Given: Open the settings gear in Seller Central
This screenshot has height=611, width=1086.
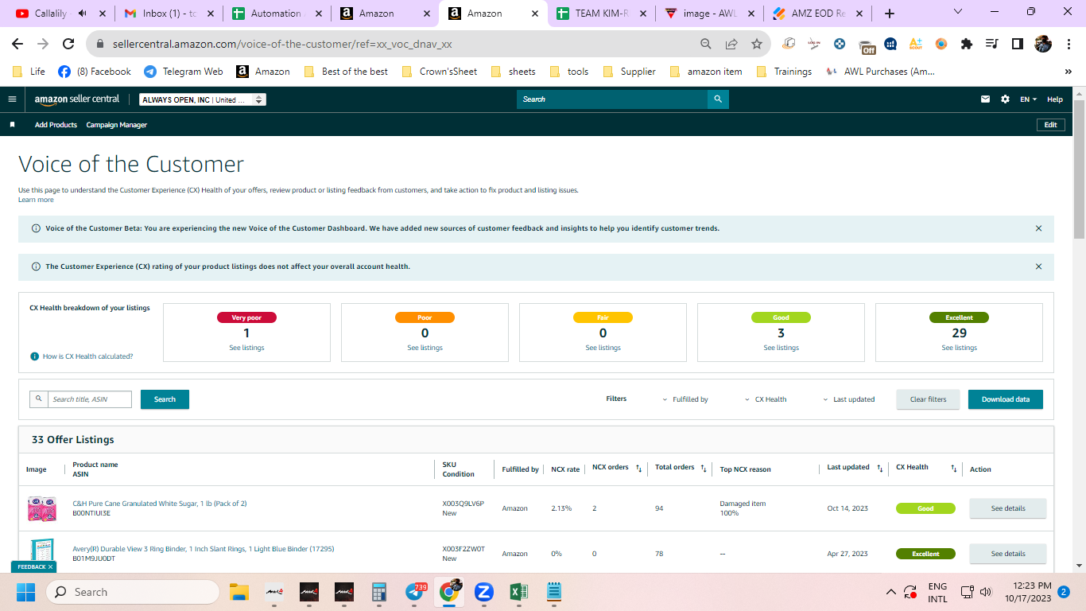Looking at the screenshot, I should click(x=1005, y=99).
